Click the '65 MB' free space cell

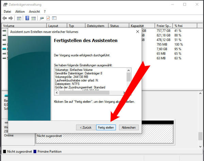[161, 54]
